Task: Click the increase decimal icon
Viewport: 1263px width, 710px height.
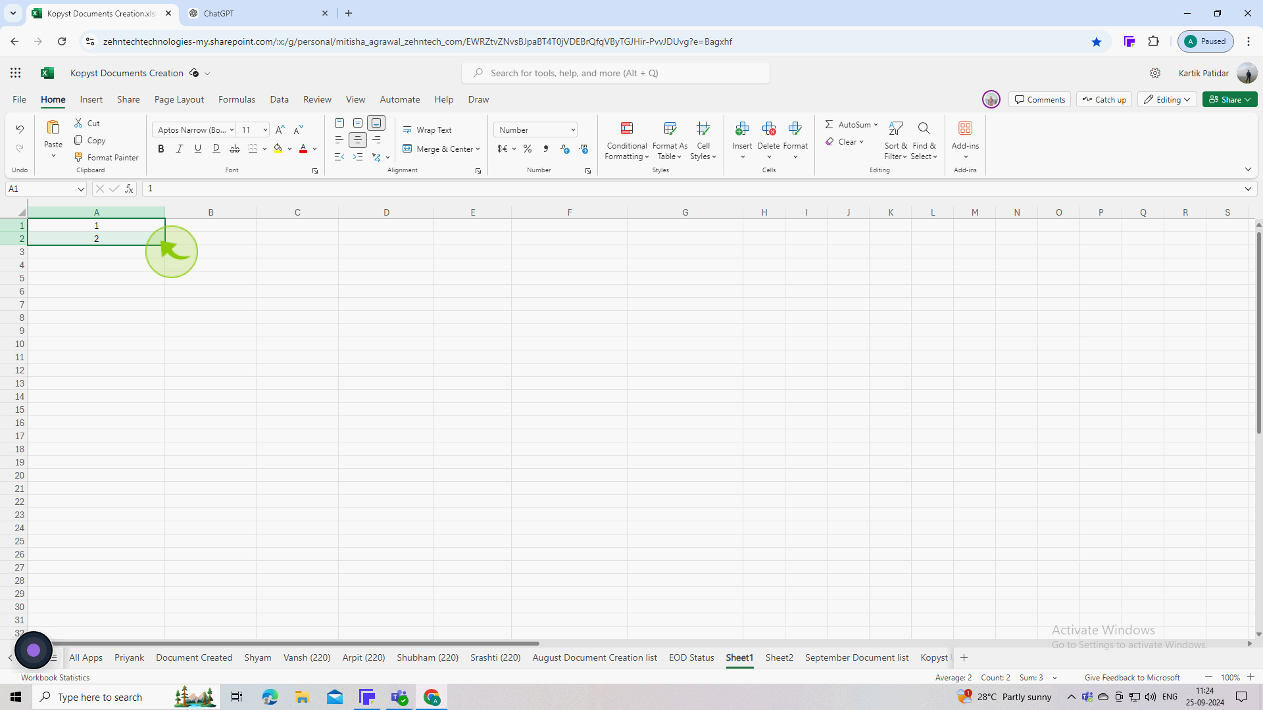Action: (x=565, y=149)
